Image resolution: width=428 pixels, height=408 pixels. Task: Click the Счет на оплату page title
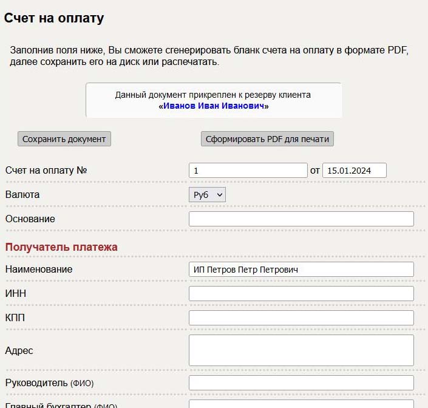click(x=54, y=18)
